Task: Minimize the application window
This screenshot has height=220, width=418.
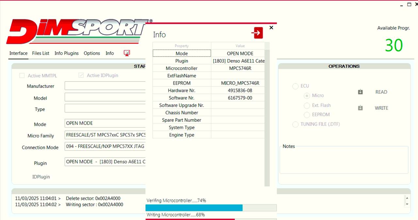Action: pos(402,5)
